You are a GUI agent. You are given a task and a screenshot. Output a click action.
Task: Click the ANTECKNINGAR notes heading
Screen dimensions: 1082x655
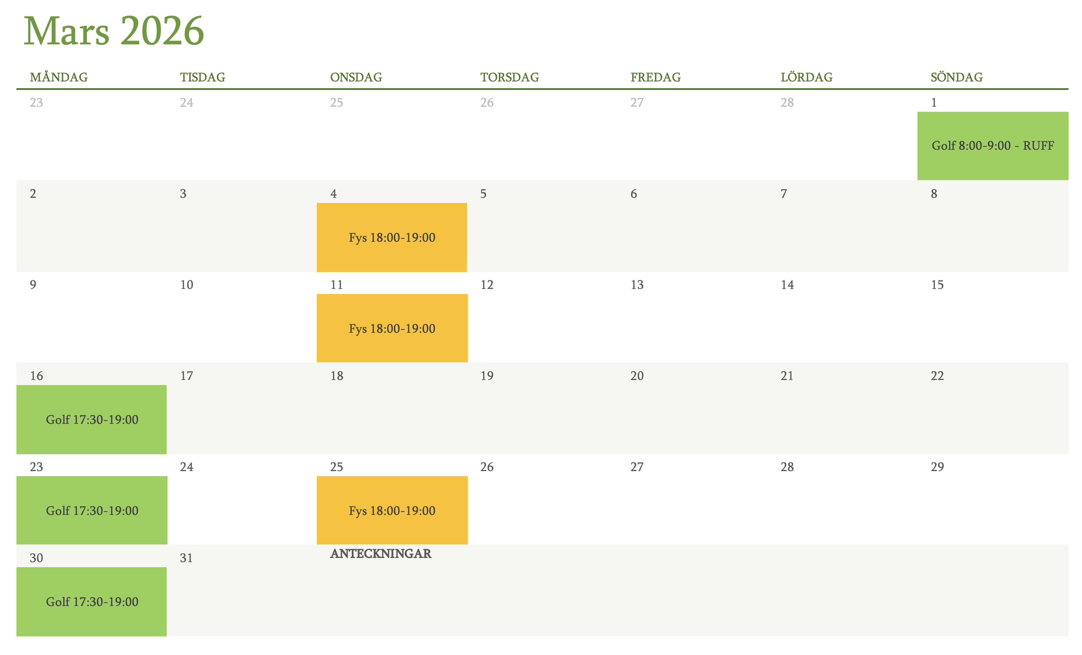click(381, 554)
